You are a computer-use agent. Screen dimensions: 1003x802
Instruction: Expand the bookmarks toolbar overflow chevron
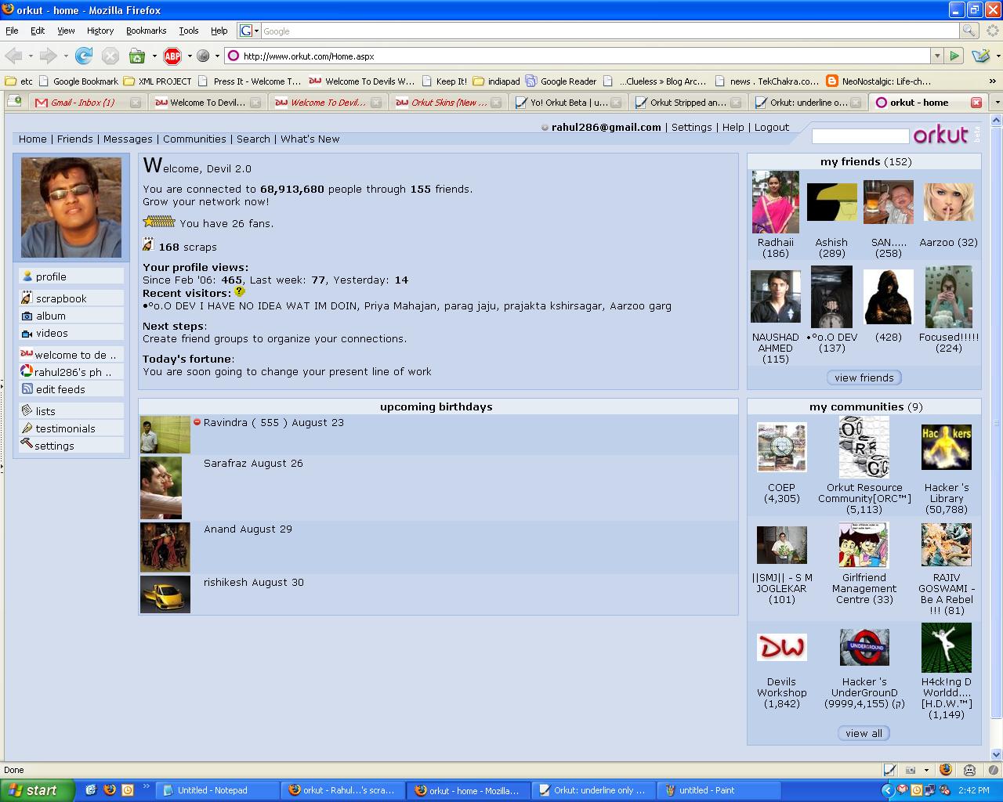[x=994, y=81]
